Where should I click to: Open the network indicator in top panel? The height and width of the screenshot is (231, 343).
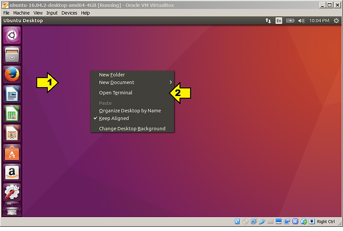[268, 20]
